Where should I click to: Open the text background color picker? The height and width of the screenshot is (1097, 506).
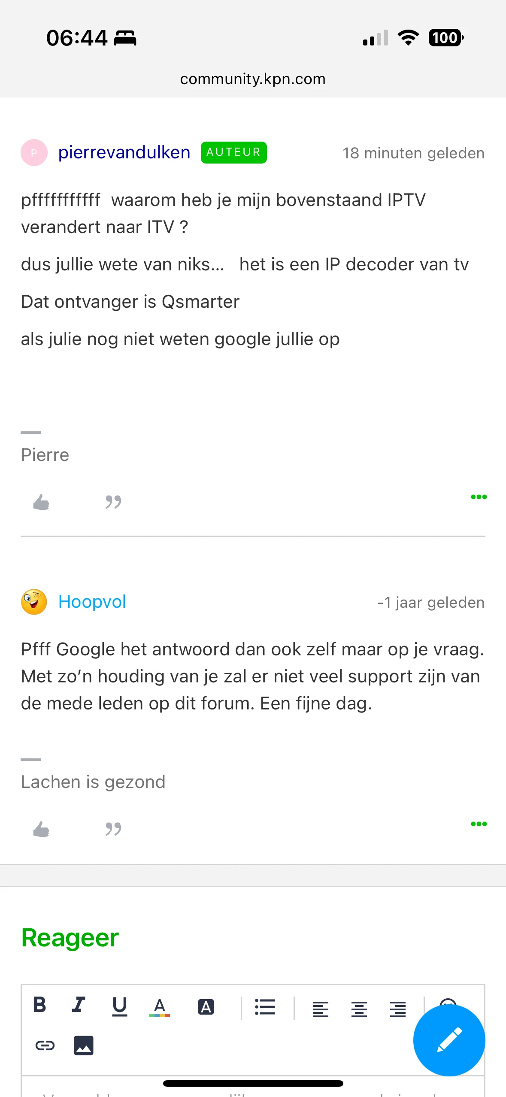coord(206,1007)
